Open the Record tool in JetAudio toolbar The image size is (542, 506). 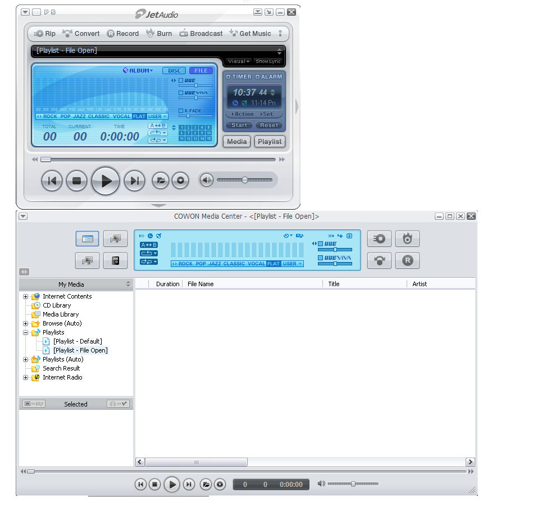tap(122, 34)
